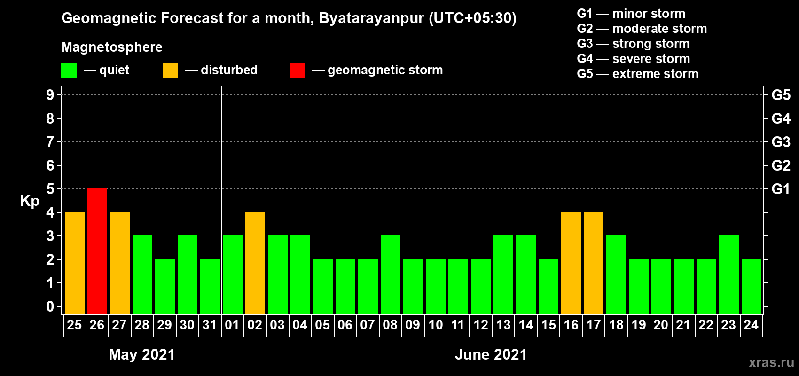Screen dimensions: 799x376
Task: Click the orange bar for June 16
Action: pos(571,263)
